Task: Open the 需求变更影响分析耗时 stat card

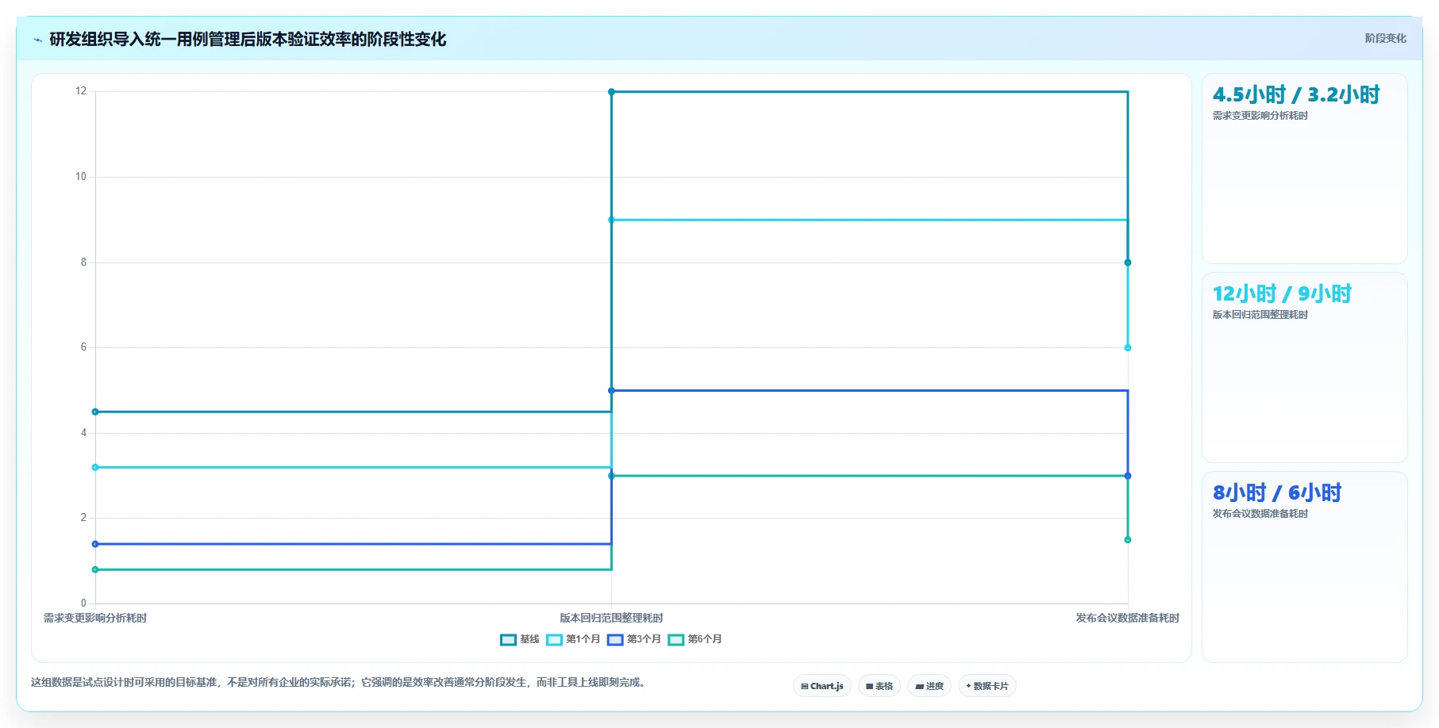Action: (1304, 168)
